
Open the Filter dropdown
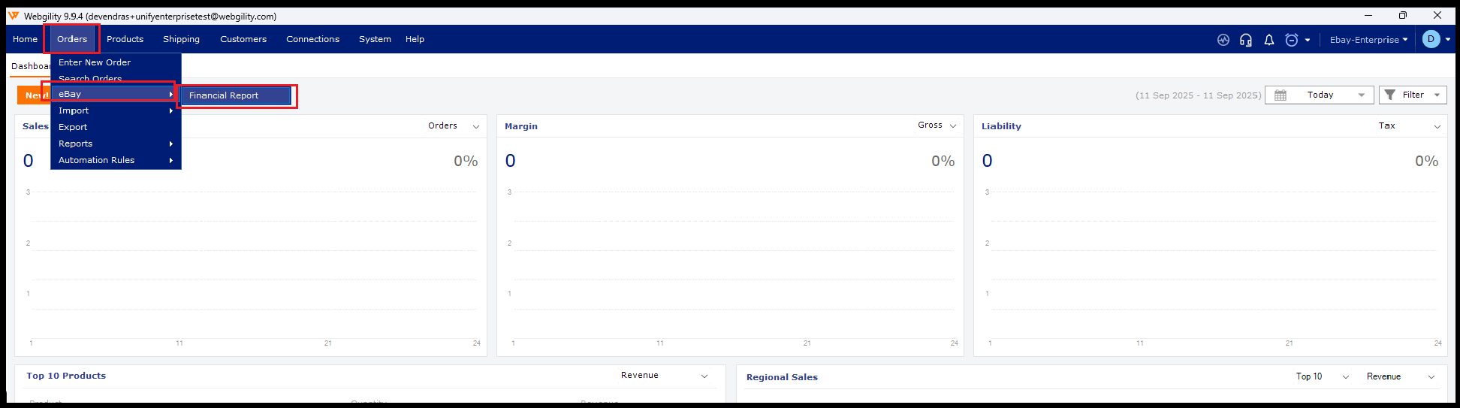1413,95
